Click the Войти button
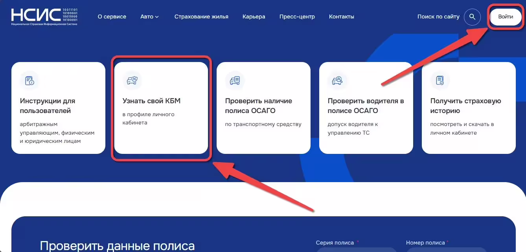The height and width of the screenshot is (252, 526). point(506,17)
